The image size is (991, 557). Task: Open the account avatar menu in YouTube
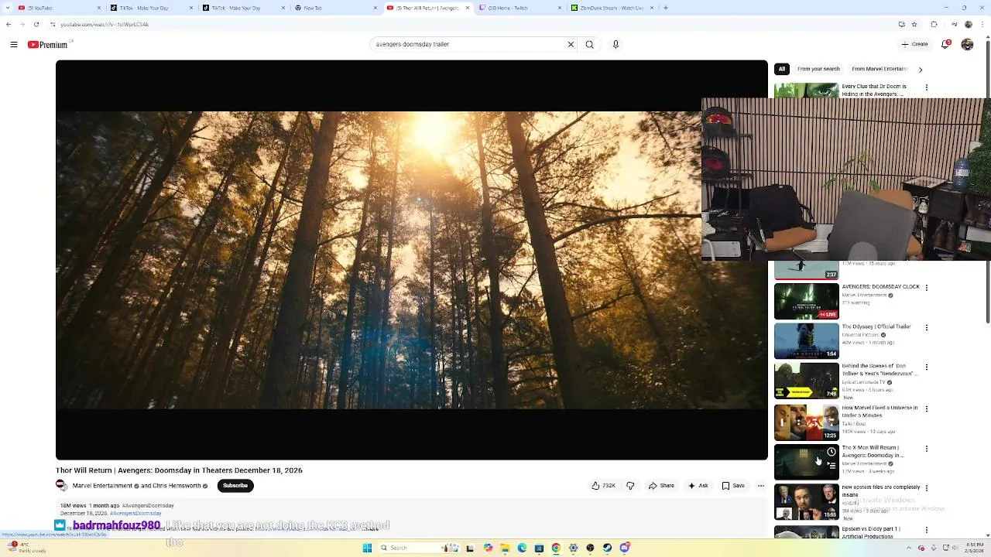point(967,45)
